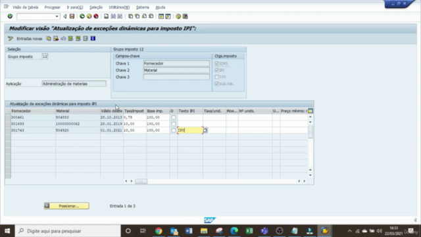Open Processar menu

(x=53, y=7)
